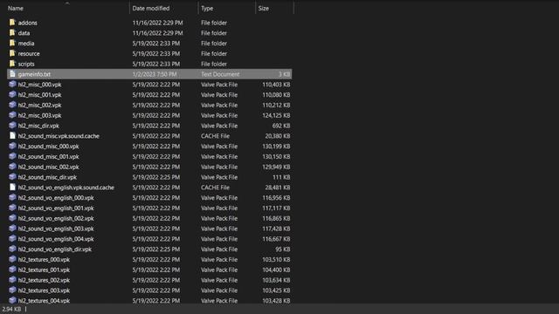Screen dimensions: 559x314
Task: Click the 692 KB size value
Action: pos(280,126)
